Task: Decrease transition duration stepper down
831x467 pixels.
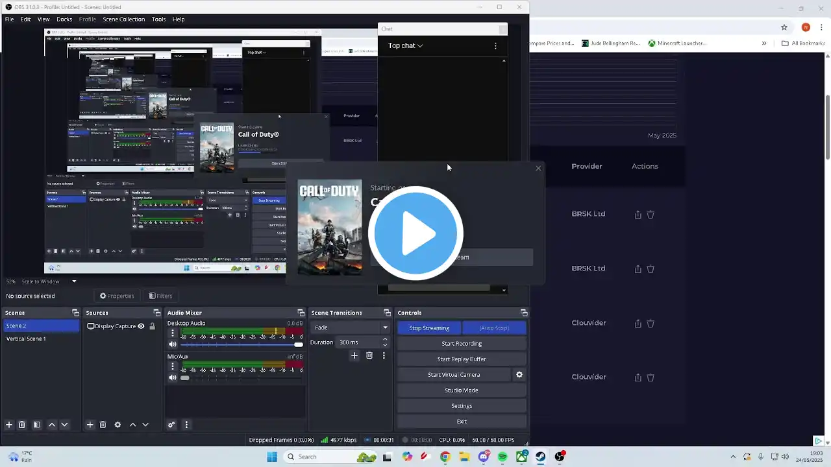Action: (x=385, y=345)
